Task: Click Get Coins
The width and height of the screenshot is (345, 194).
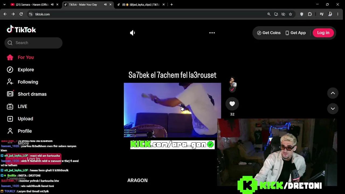Action: click(x=269, y=33)
